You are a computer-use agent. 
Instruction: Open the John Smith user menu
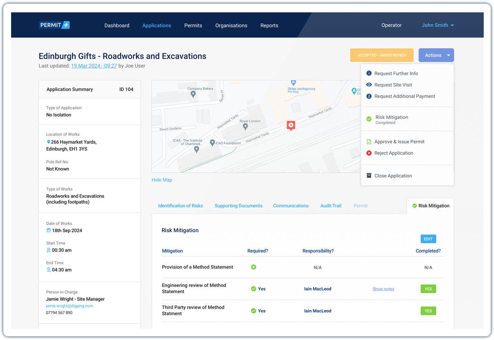coord(438,25)
